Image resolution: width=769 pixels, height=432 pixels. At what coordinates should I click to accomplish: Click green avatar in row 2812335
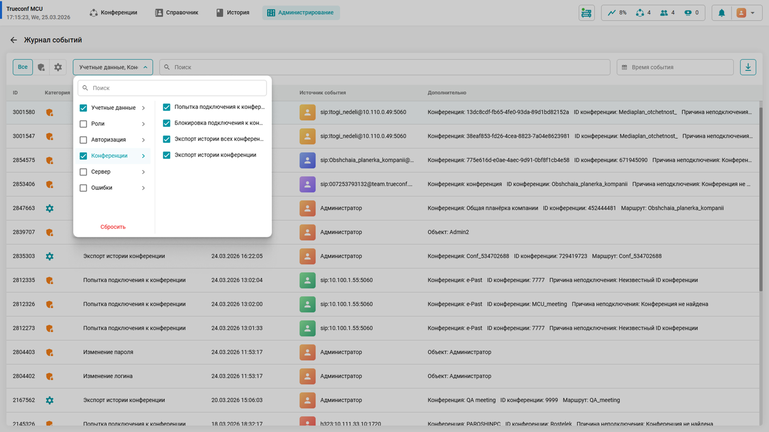307,280
